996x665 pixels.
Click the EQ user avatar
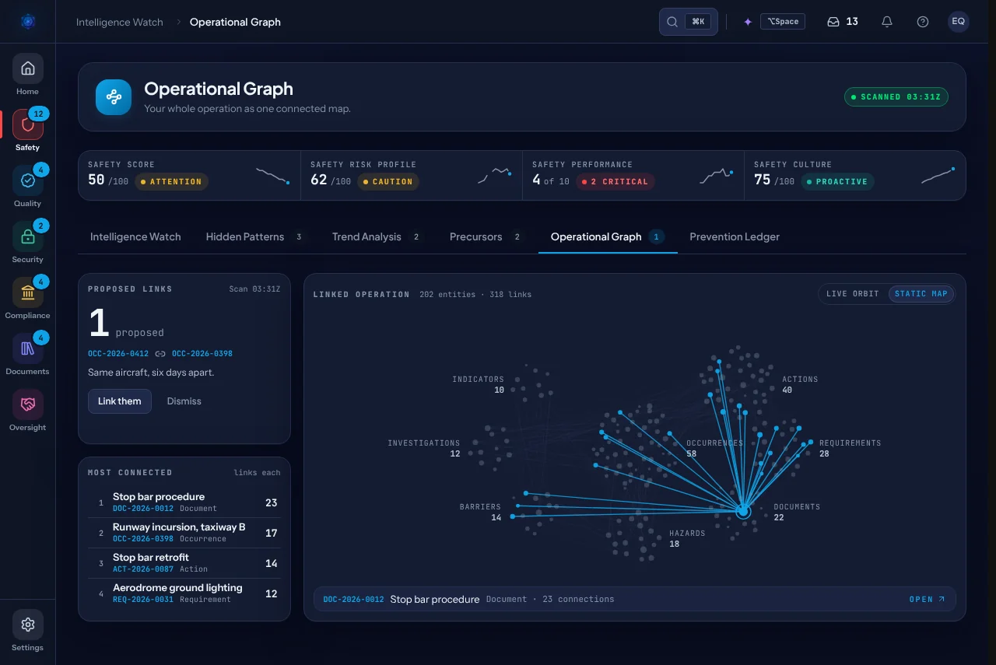point(959,22)
